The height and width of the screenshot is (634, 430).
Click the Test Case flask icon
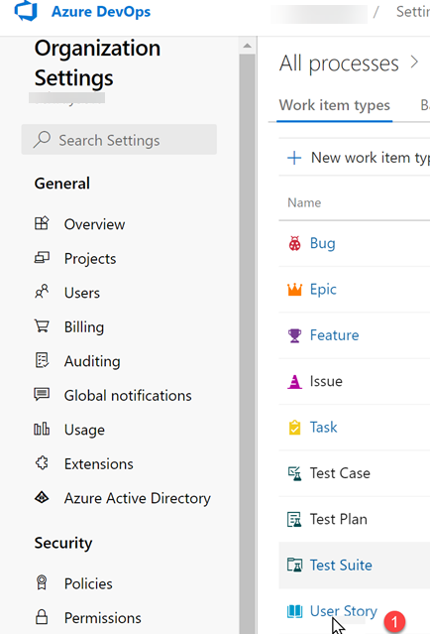pos(294,473)
